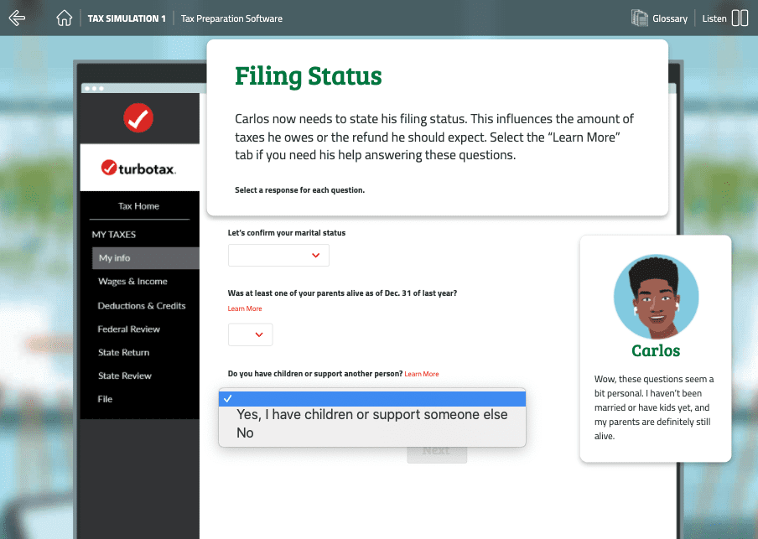Go to the home icon
Screen dimensions: 758x539
coord(64,18)
